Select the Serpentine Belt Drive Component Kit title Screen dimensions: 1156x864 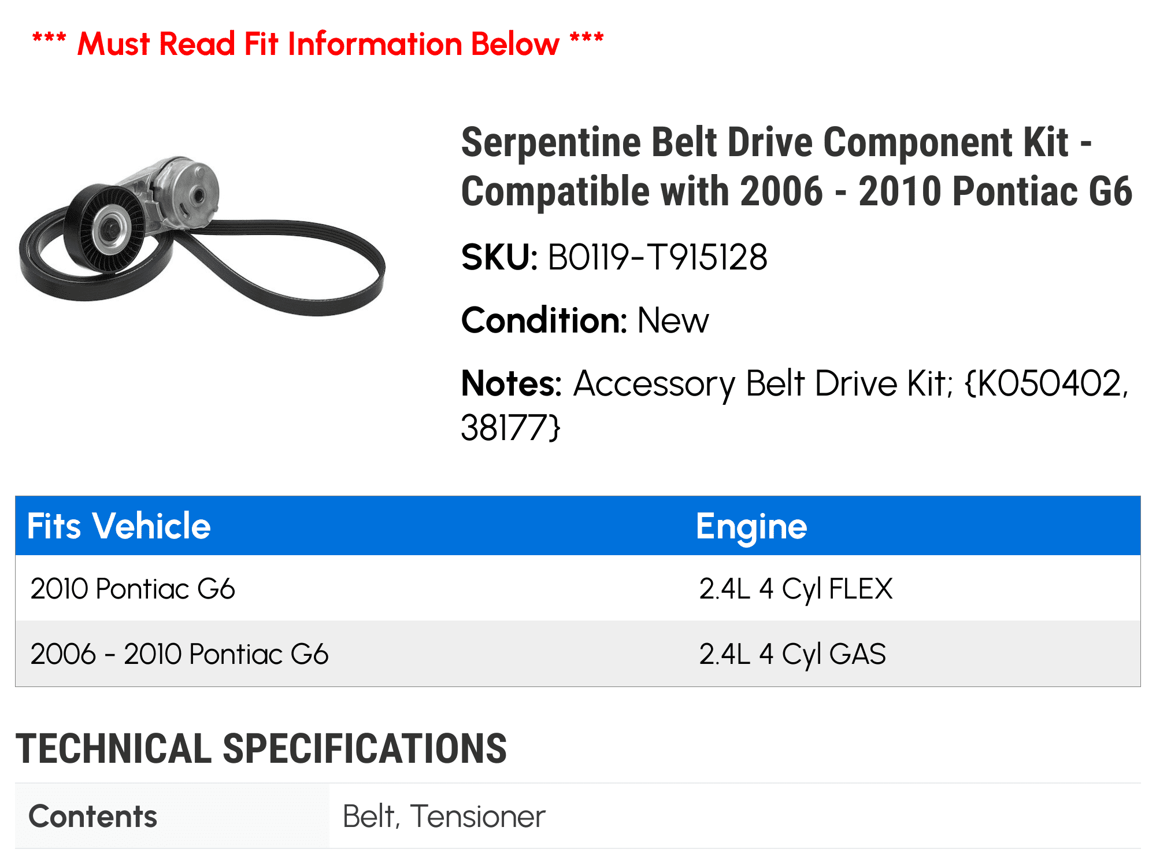[796, 167]
